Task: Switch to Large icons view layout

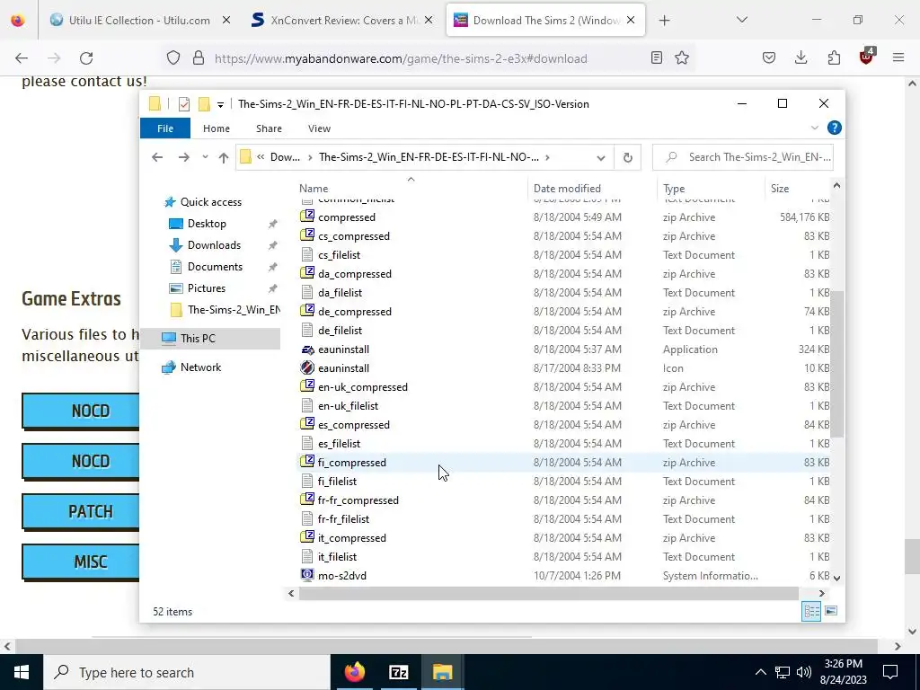Action: click(831, 611)
